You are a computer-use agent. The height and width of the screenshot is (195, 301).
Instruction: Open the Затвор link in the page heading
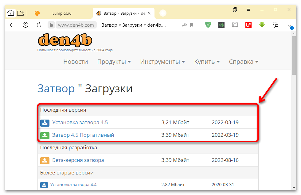click(x=56, y=89)
